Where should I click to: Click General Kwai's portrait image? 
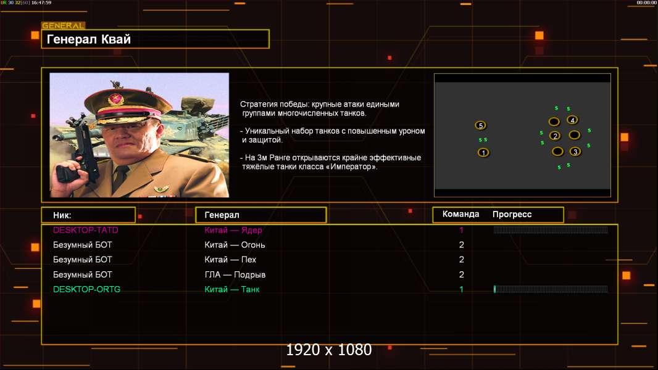click(139, 135)
